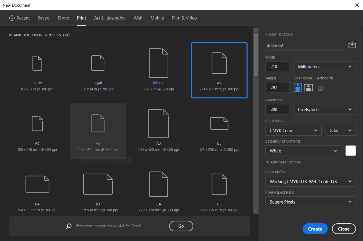Switch to the Film & Video tab
Viewport: 363px width, 241px height.
coord(184,18)
